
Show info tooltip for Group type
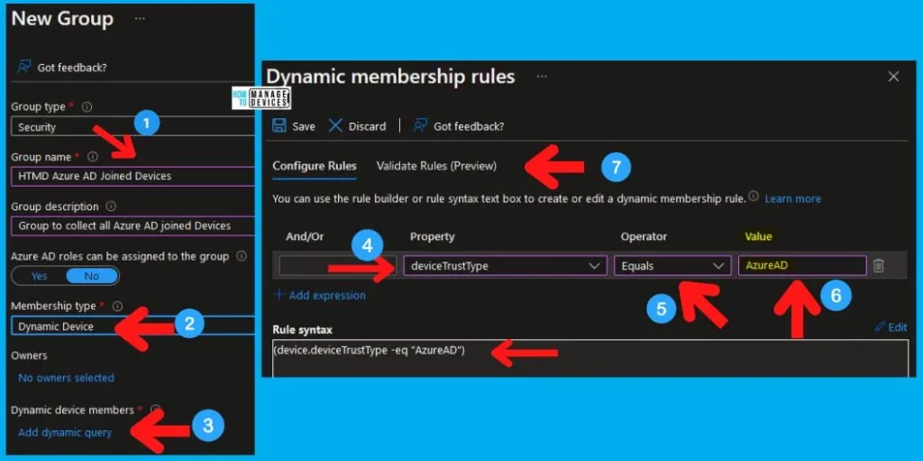coord(87,107)
